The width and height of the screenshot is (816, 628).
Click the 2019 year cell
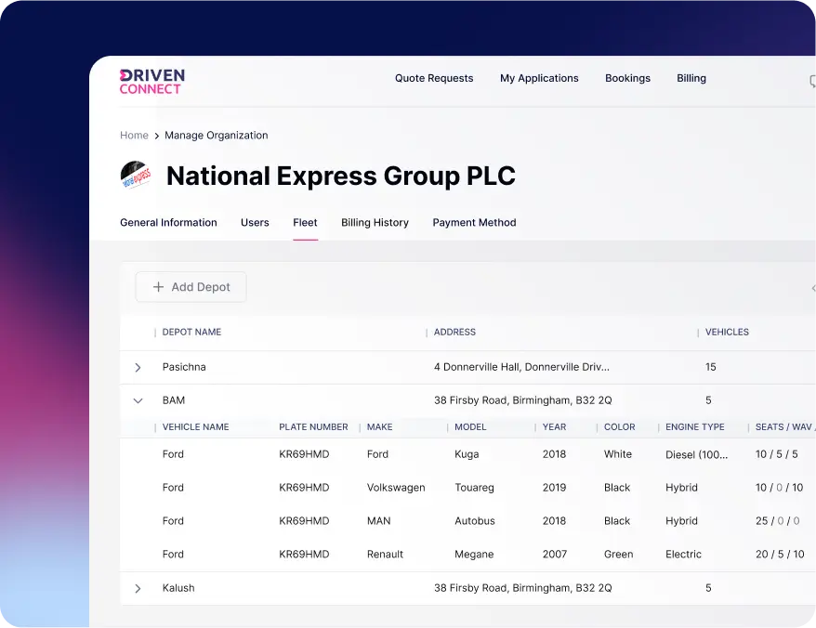pos(554,488)
